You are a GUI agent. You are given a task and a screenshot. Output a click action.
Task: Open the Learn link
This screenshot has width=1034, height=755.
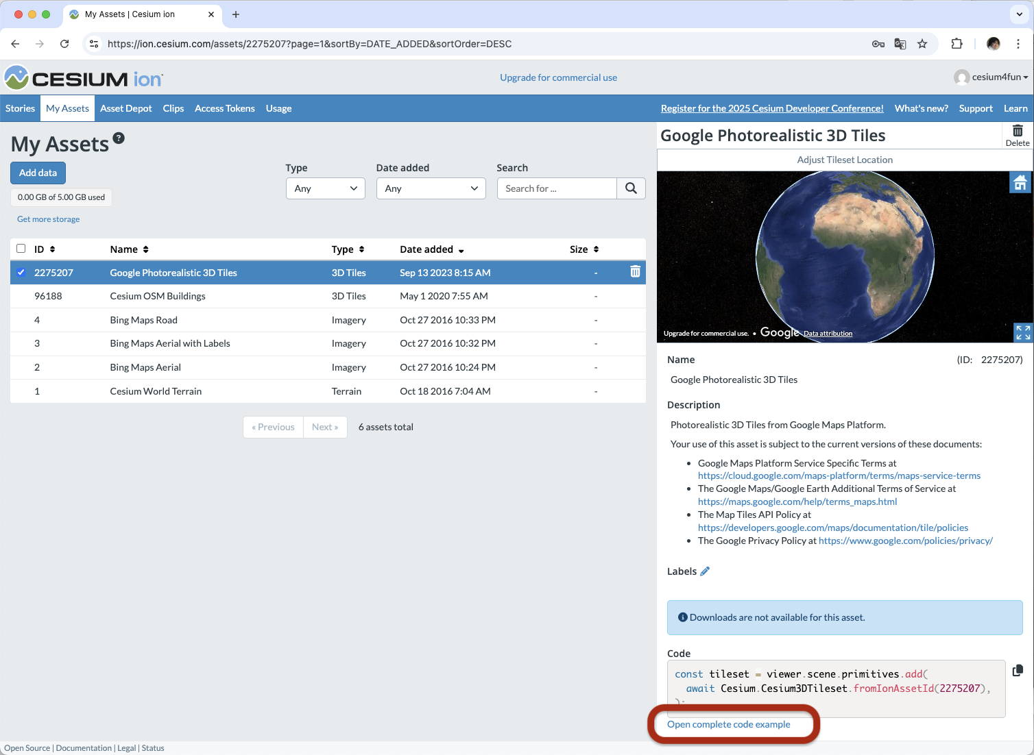[x=1015, y=108]
